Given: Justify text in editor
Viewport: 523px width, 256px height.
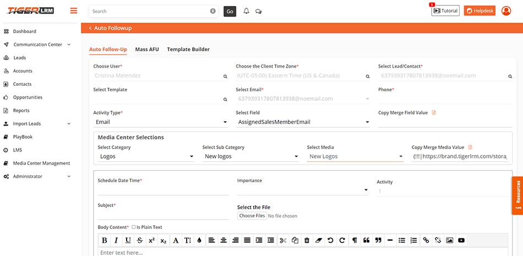Looking at the screenshot, I should coord(247,240).
